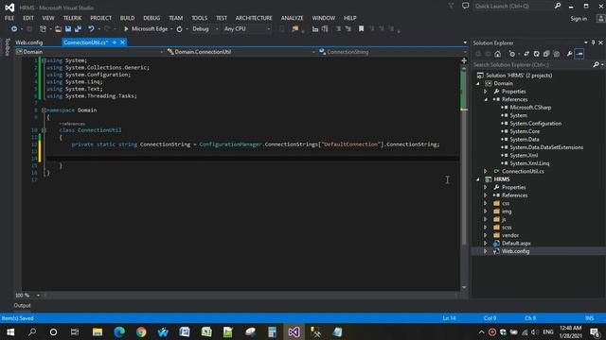The width and height of the screenshot is (606, 340).
Task: Click the editor horizontal scrollbar
Action: [x=251, y=296]
